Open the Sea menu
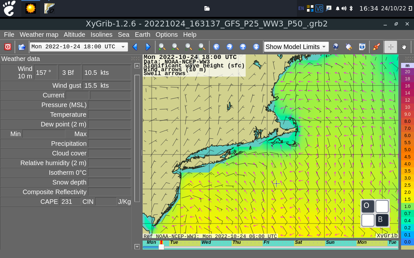The height and width of the screenshot is (258, 414). [x=124, y=35]
